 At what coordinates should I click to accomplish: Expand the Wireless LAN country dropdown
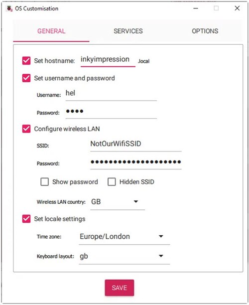pos(118,202)
